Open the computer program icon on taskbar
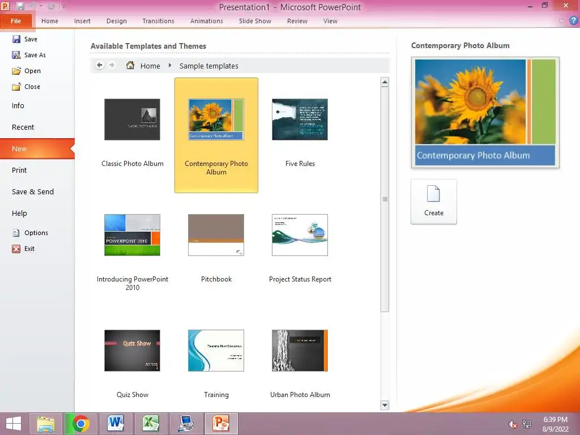This screenshot has width=580, height=435. tap(186, 424)
